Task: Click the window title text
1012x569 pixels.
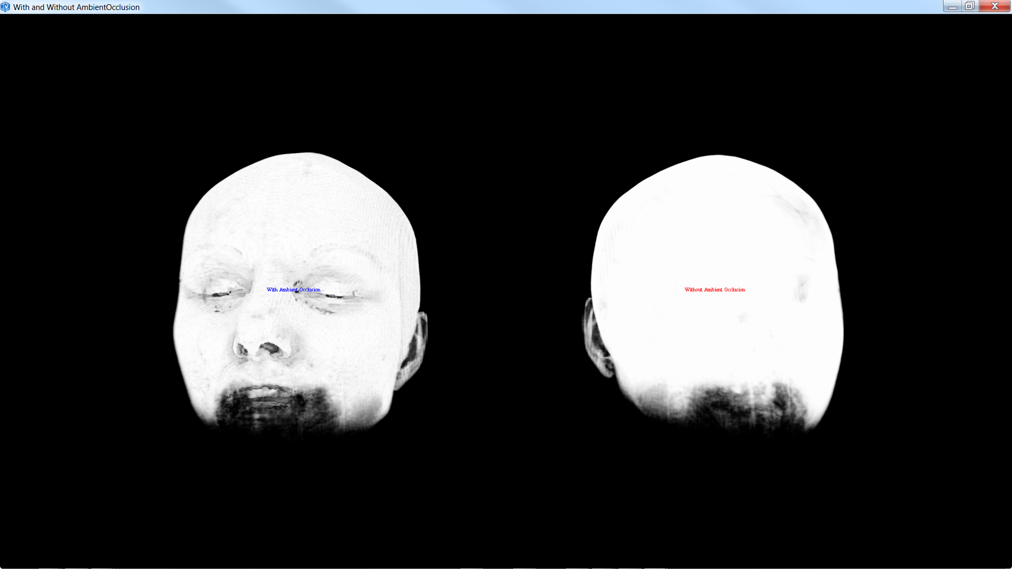Action: pos(76,7)
